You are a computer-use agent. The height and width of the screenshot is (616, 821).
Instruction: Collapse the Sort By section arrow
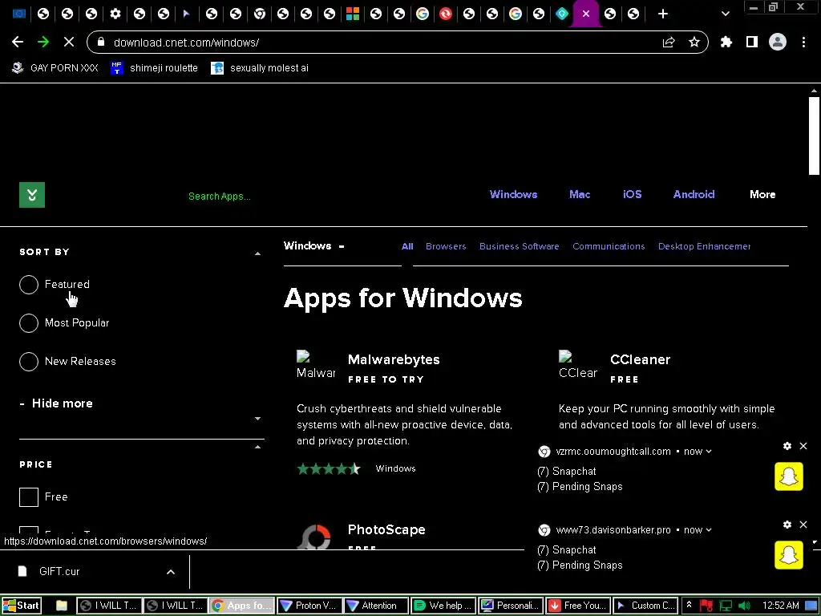[x=257, y=253]
